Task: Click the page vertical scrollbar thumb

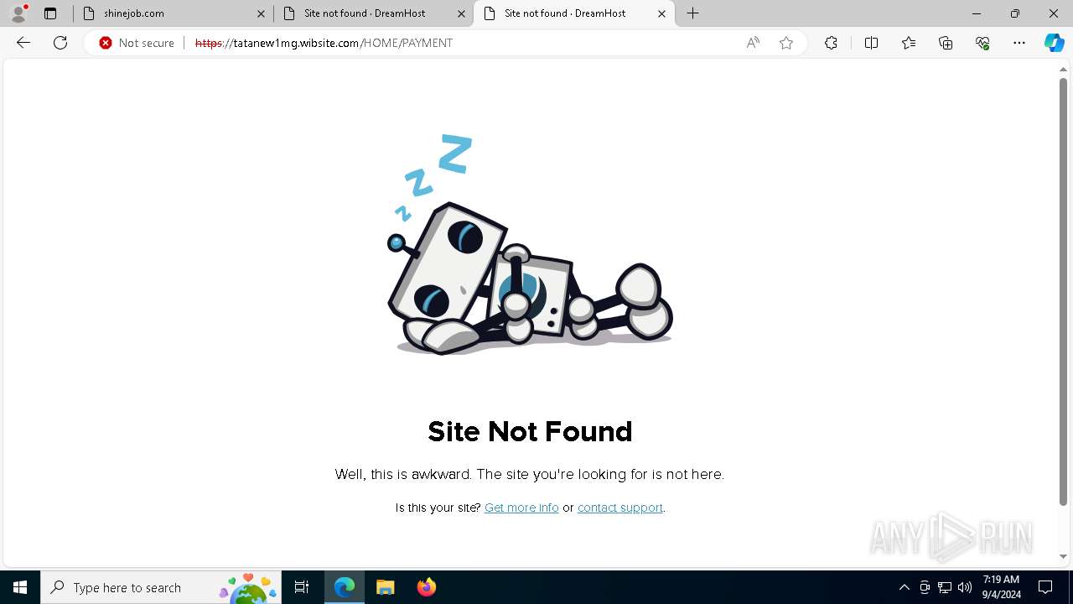Action: pos(1063,292)
